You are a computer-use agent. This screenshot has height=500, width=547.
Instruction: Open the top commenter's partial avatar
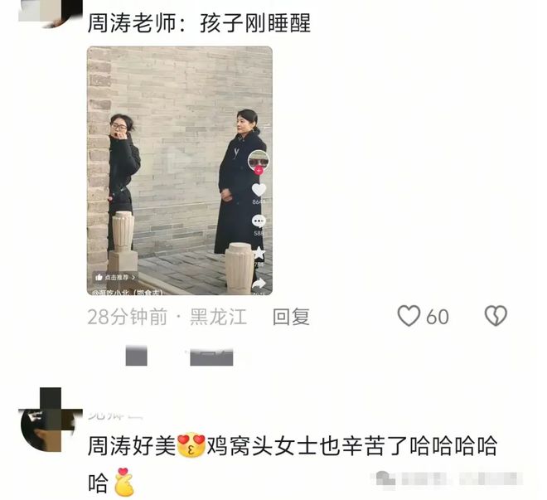[51, 13]
